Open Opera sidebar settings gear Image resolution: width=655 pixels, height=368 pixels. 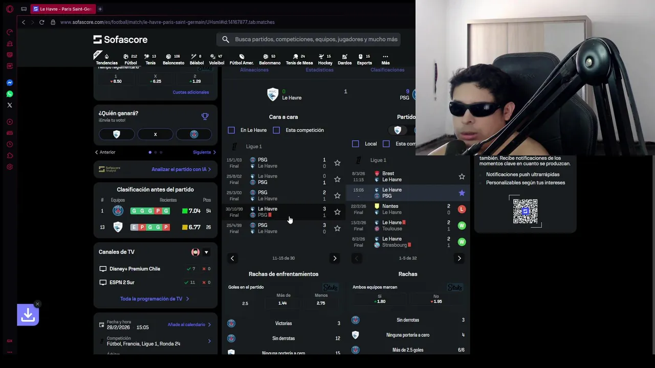point(9,167)
